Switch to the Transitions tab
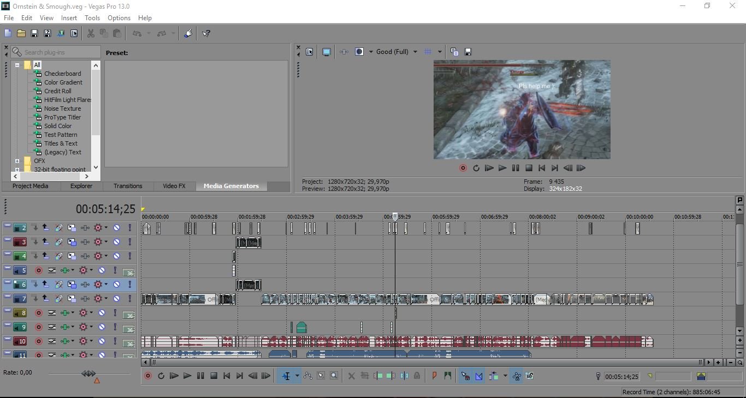746x398 pixels. (128, 186)
